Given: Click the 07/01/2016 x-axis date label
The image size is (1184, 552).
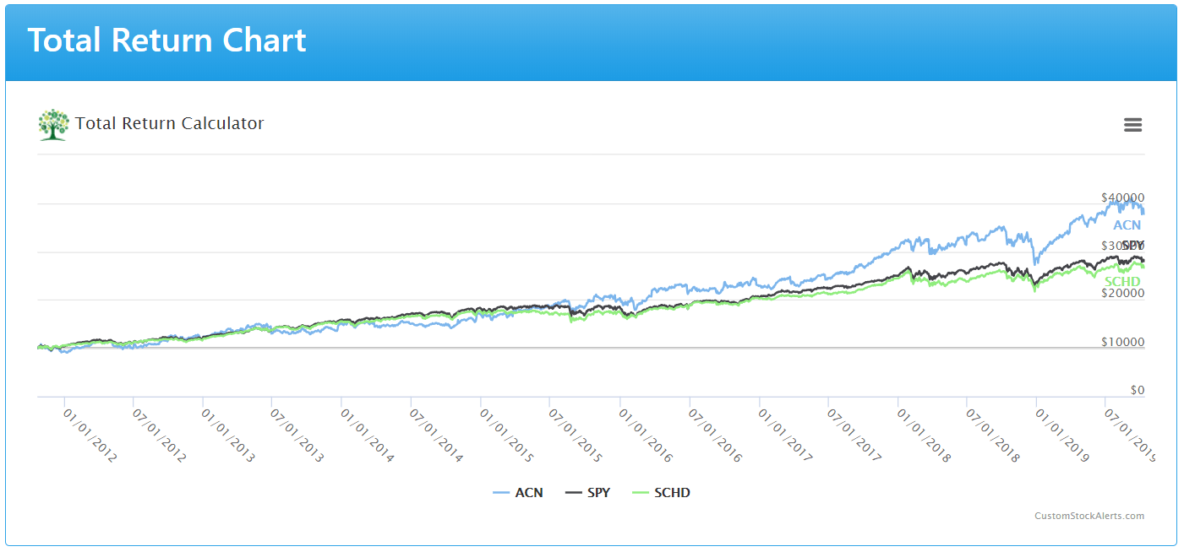Looking at the screenshot, I should tap(717, 436).
